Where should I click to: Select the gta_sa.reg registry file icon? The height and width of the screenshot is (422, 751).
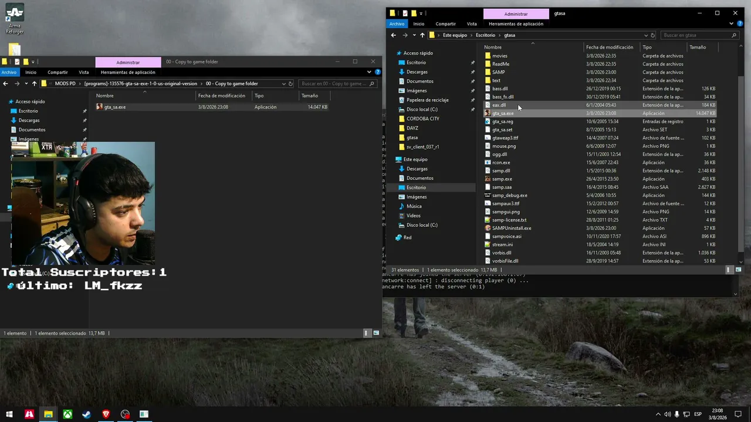click(x=488, y=121)
